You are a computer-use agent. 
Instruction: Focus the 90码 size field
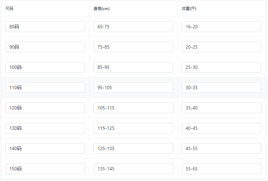tap(45, 47)
